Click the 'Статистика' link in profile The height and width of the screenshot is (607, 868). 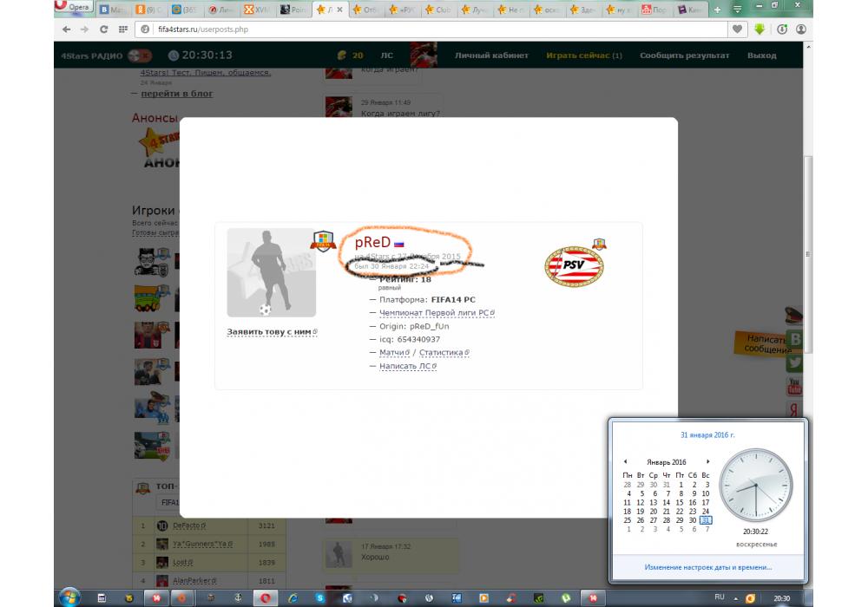tap(444, 353)
